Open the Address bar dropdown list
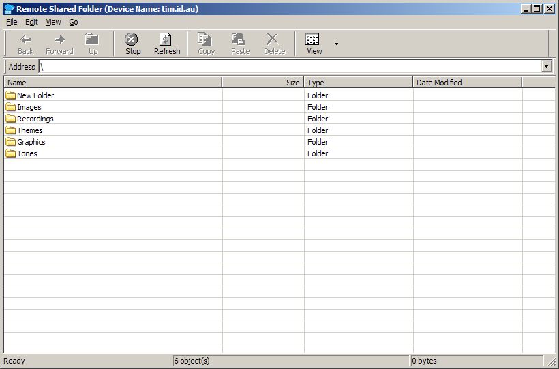Image resolution: width=559 pixels, height=369 pixels. click(x=546, y=67)
